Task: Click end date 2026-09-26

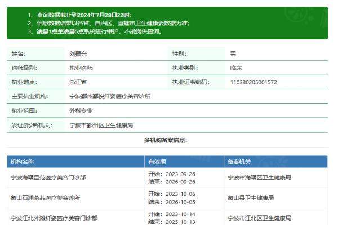Action: pyautogui.click(x=180, y=182)
